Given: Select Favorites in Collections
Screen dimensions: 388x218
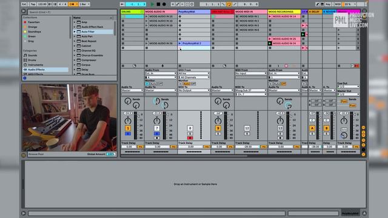Looking at the screenshot, I should (34, 22).
